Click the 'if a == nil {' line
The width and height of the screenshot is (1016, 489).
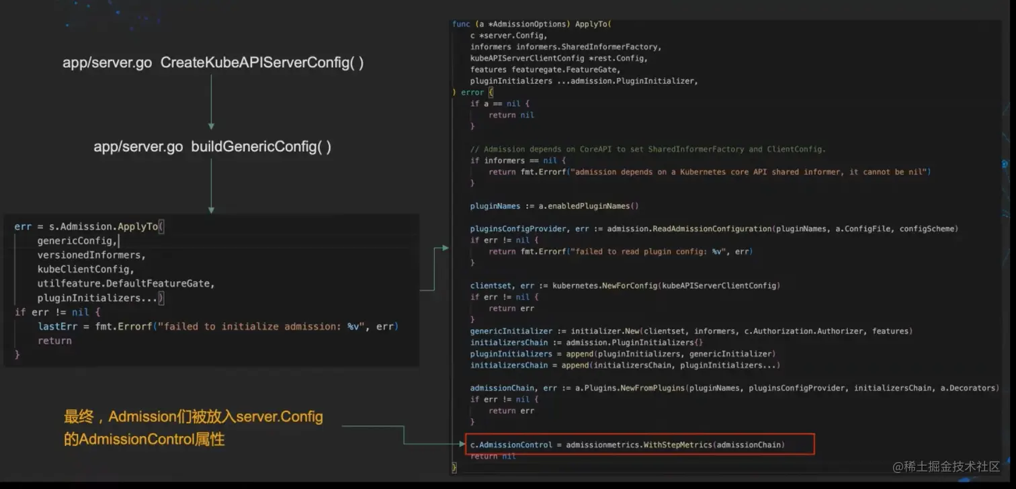(500, 103)
